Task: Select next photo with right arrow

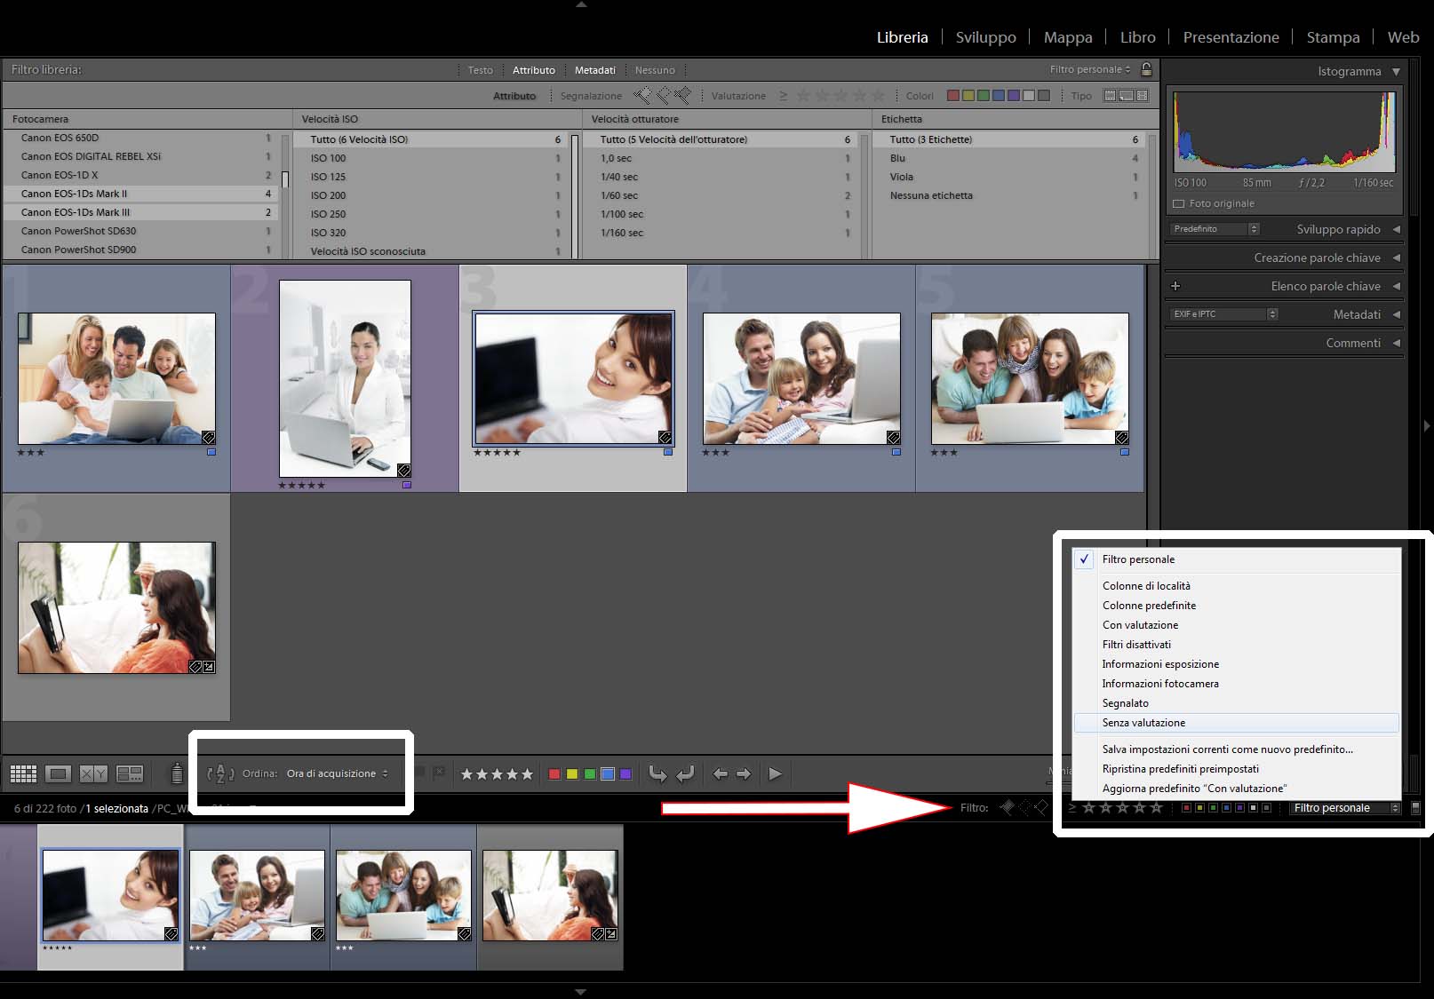Action: tap(744, 774)
